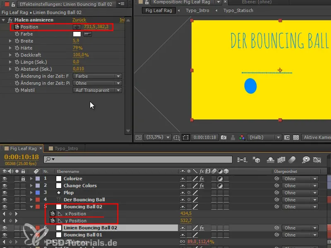Open the Graph Editor icon
This screenshot has height=248, width=331.
click(317, 160)
